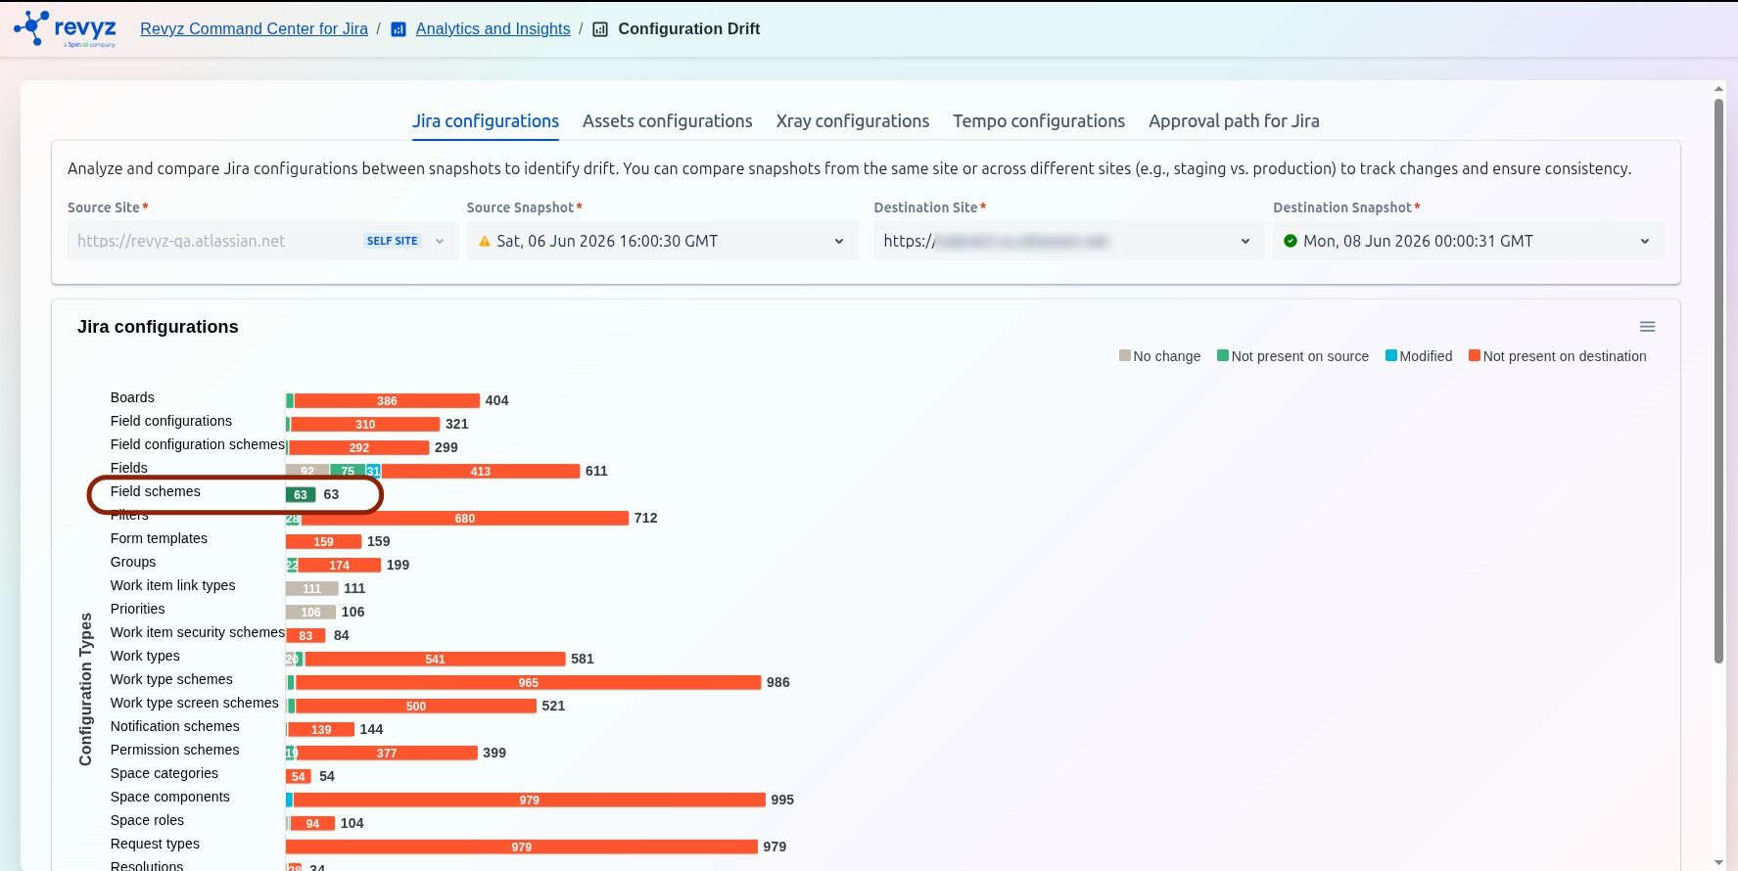Click the SELF SITE badge

[392, 241]
